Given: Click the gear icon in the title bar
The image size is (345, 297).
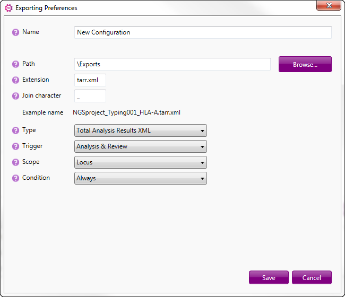Looking at the screenshot, I should [x=8, y=8].
